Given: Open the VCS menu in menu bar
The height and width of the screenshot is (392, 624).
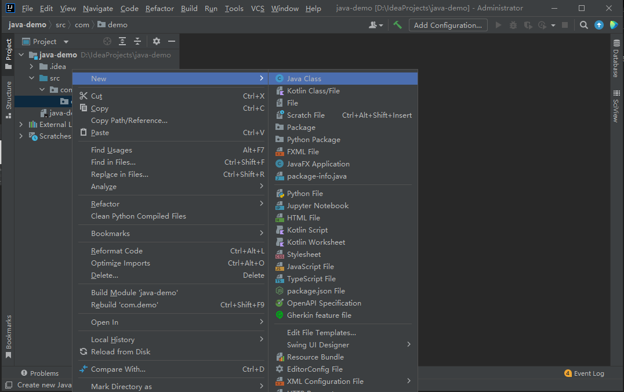Looking at the screenshot, I should (x=257, y=8).
